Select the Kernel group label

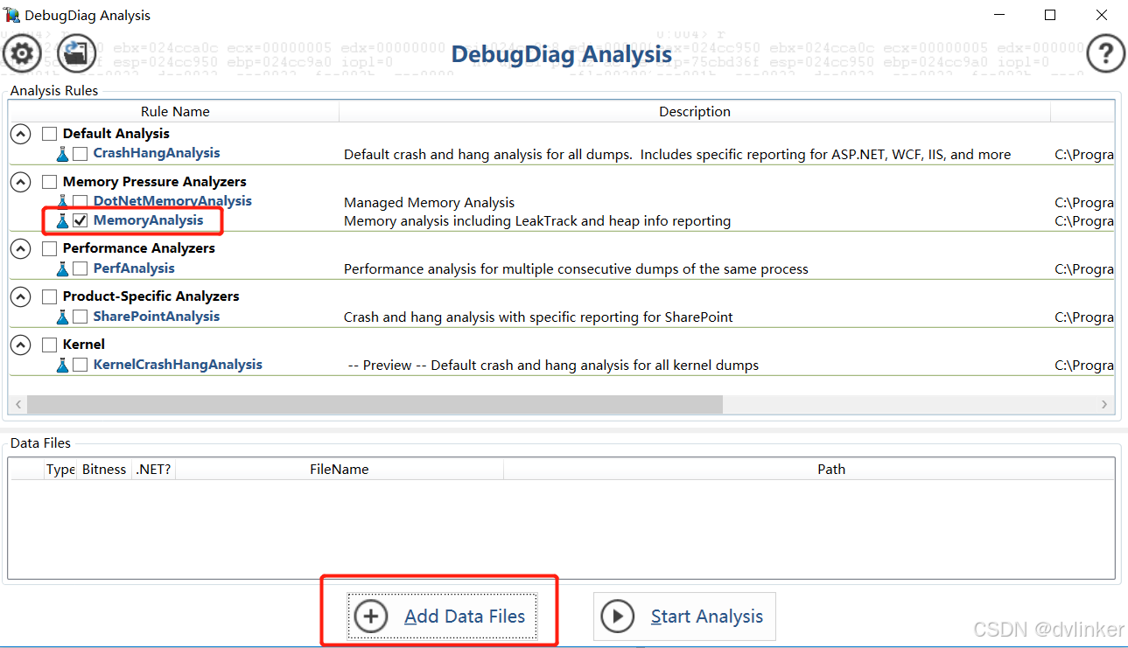click(x=84, y=345)
